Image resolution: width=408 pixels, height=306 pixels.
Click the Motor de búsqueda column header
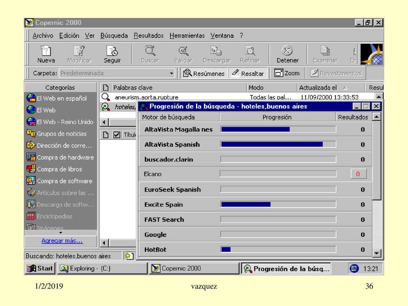179,117
